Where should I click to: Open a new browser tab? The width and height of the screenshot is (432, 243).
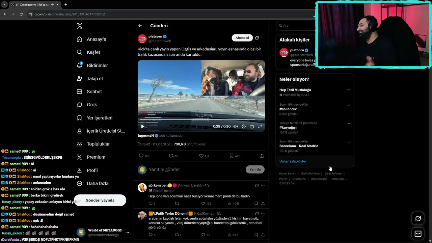pos(65,5)
